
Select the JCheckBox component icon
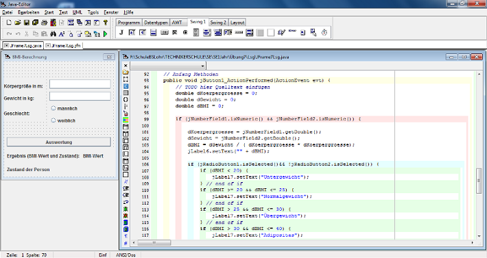(x=175, y=32)
